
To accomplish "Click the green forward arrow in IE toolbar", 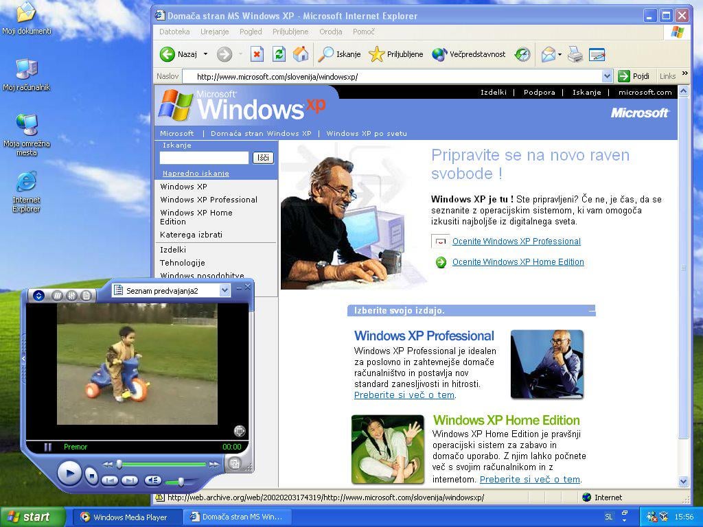I will pyautogui.click(x=224, y=54).
